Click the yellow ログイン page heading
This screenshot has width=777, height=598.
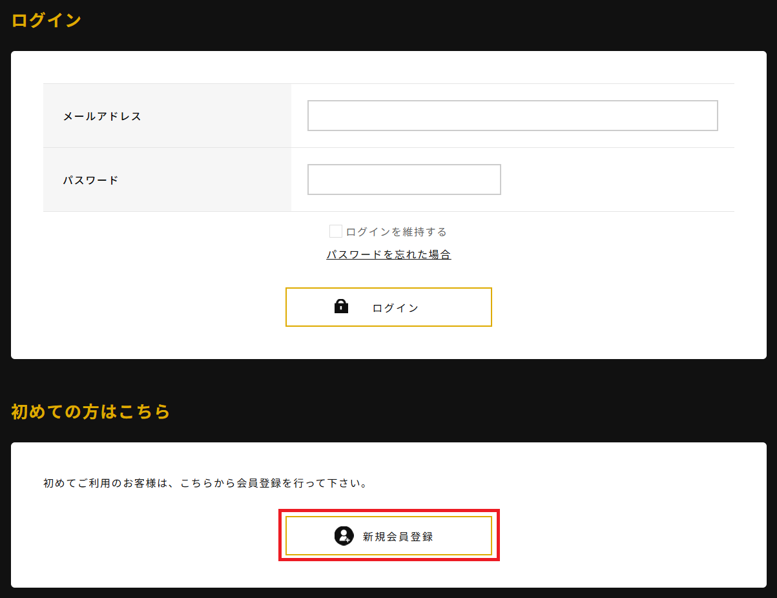tap(47, 20)
